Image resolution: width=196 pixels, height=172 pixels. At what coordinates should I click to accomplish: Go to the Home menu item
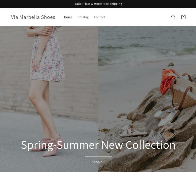pyautogui.click(x=68, y=17)
